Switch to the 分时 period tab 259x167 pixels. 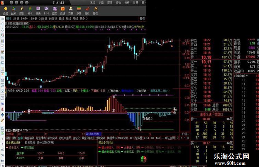(x=8, y=19)
